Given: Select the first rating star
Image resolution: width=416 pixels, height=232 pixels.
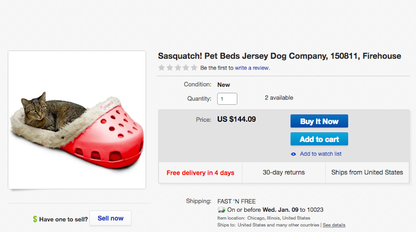Looking at the screenshot, I should point(162,68).
